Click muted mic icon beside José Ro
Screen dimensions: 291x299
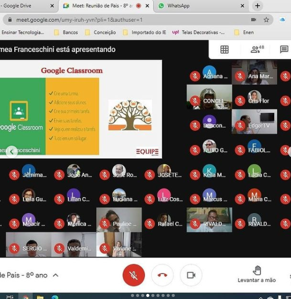[x=104, y=175]
